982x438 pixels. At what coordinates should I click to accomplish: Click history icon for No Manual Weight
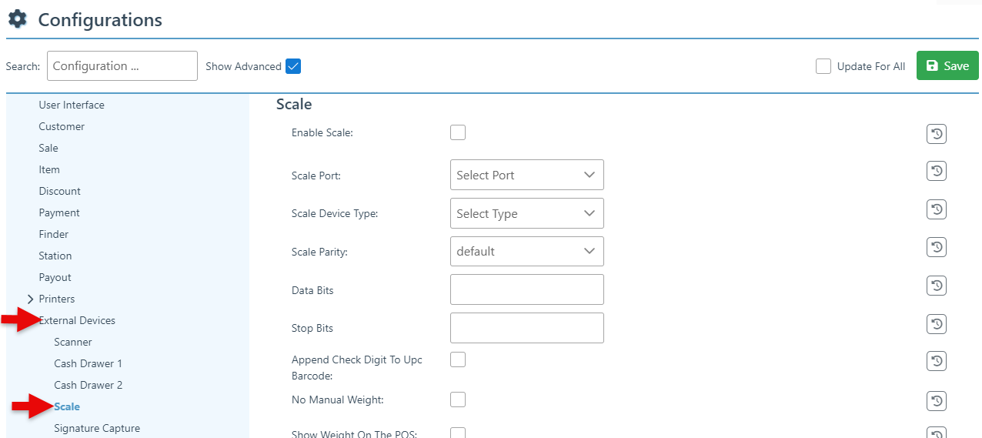coord(936,401)
